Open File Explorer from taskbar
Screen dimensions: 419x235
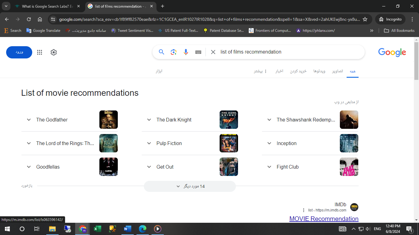point(52,229)
